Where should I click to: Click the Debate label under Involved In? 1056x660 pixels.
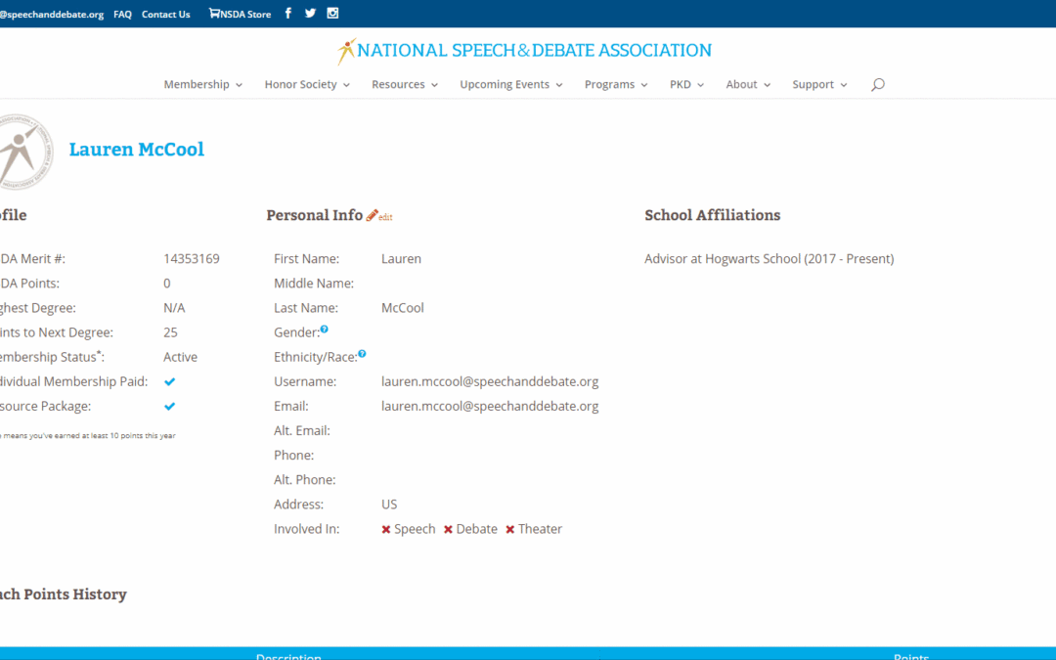pos(477,529)
